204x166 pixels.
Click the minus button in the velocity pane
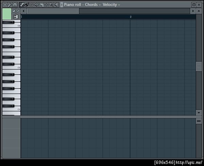[x=199, y=121]
